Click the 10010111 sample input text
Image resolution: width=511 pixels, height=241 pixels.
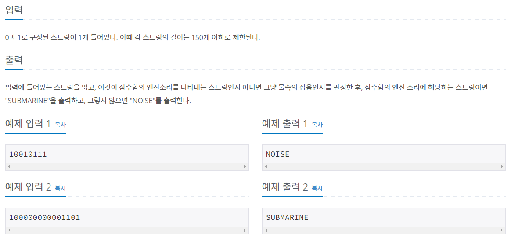[28, 154]
